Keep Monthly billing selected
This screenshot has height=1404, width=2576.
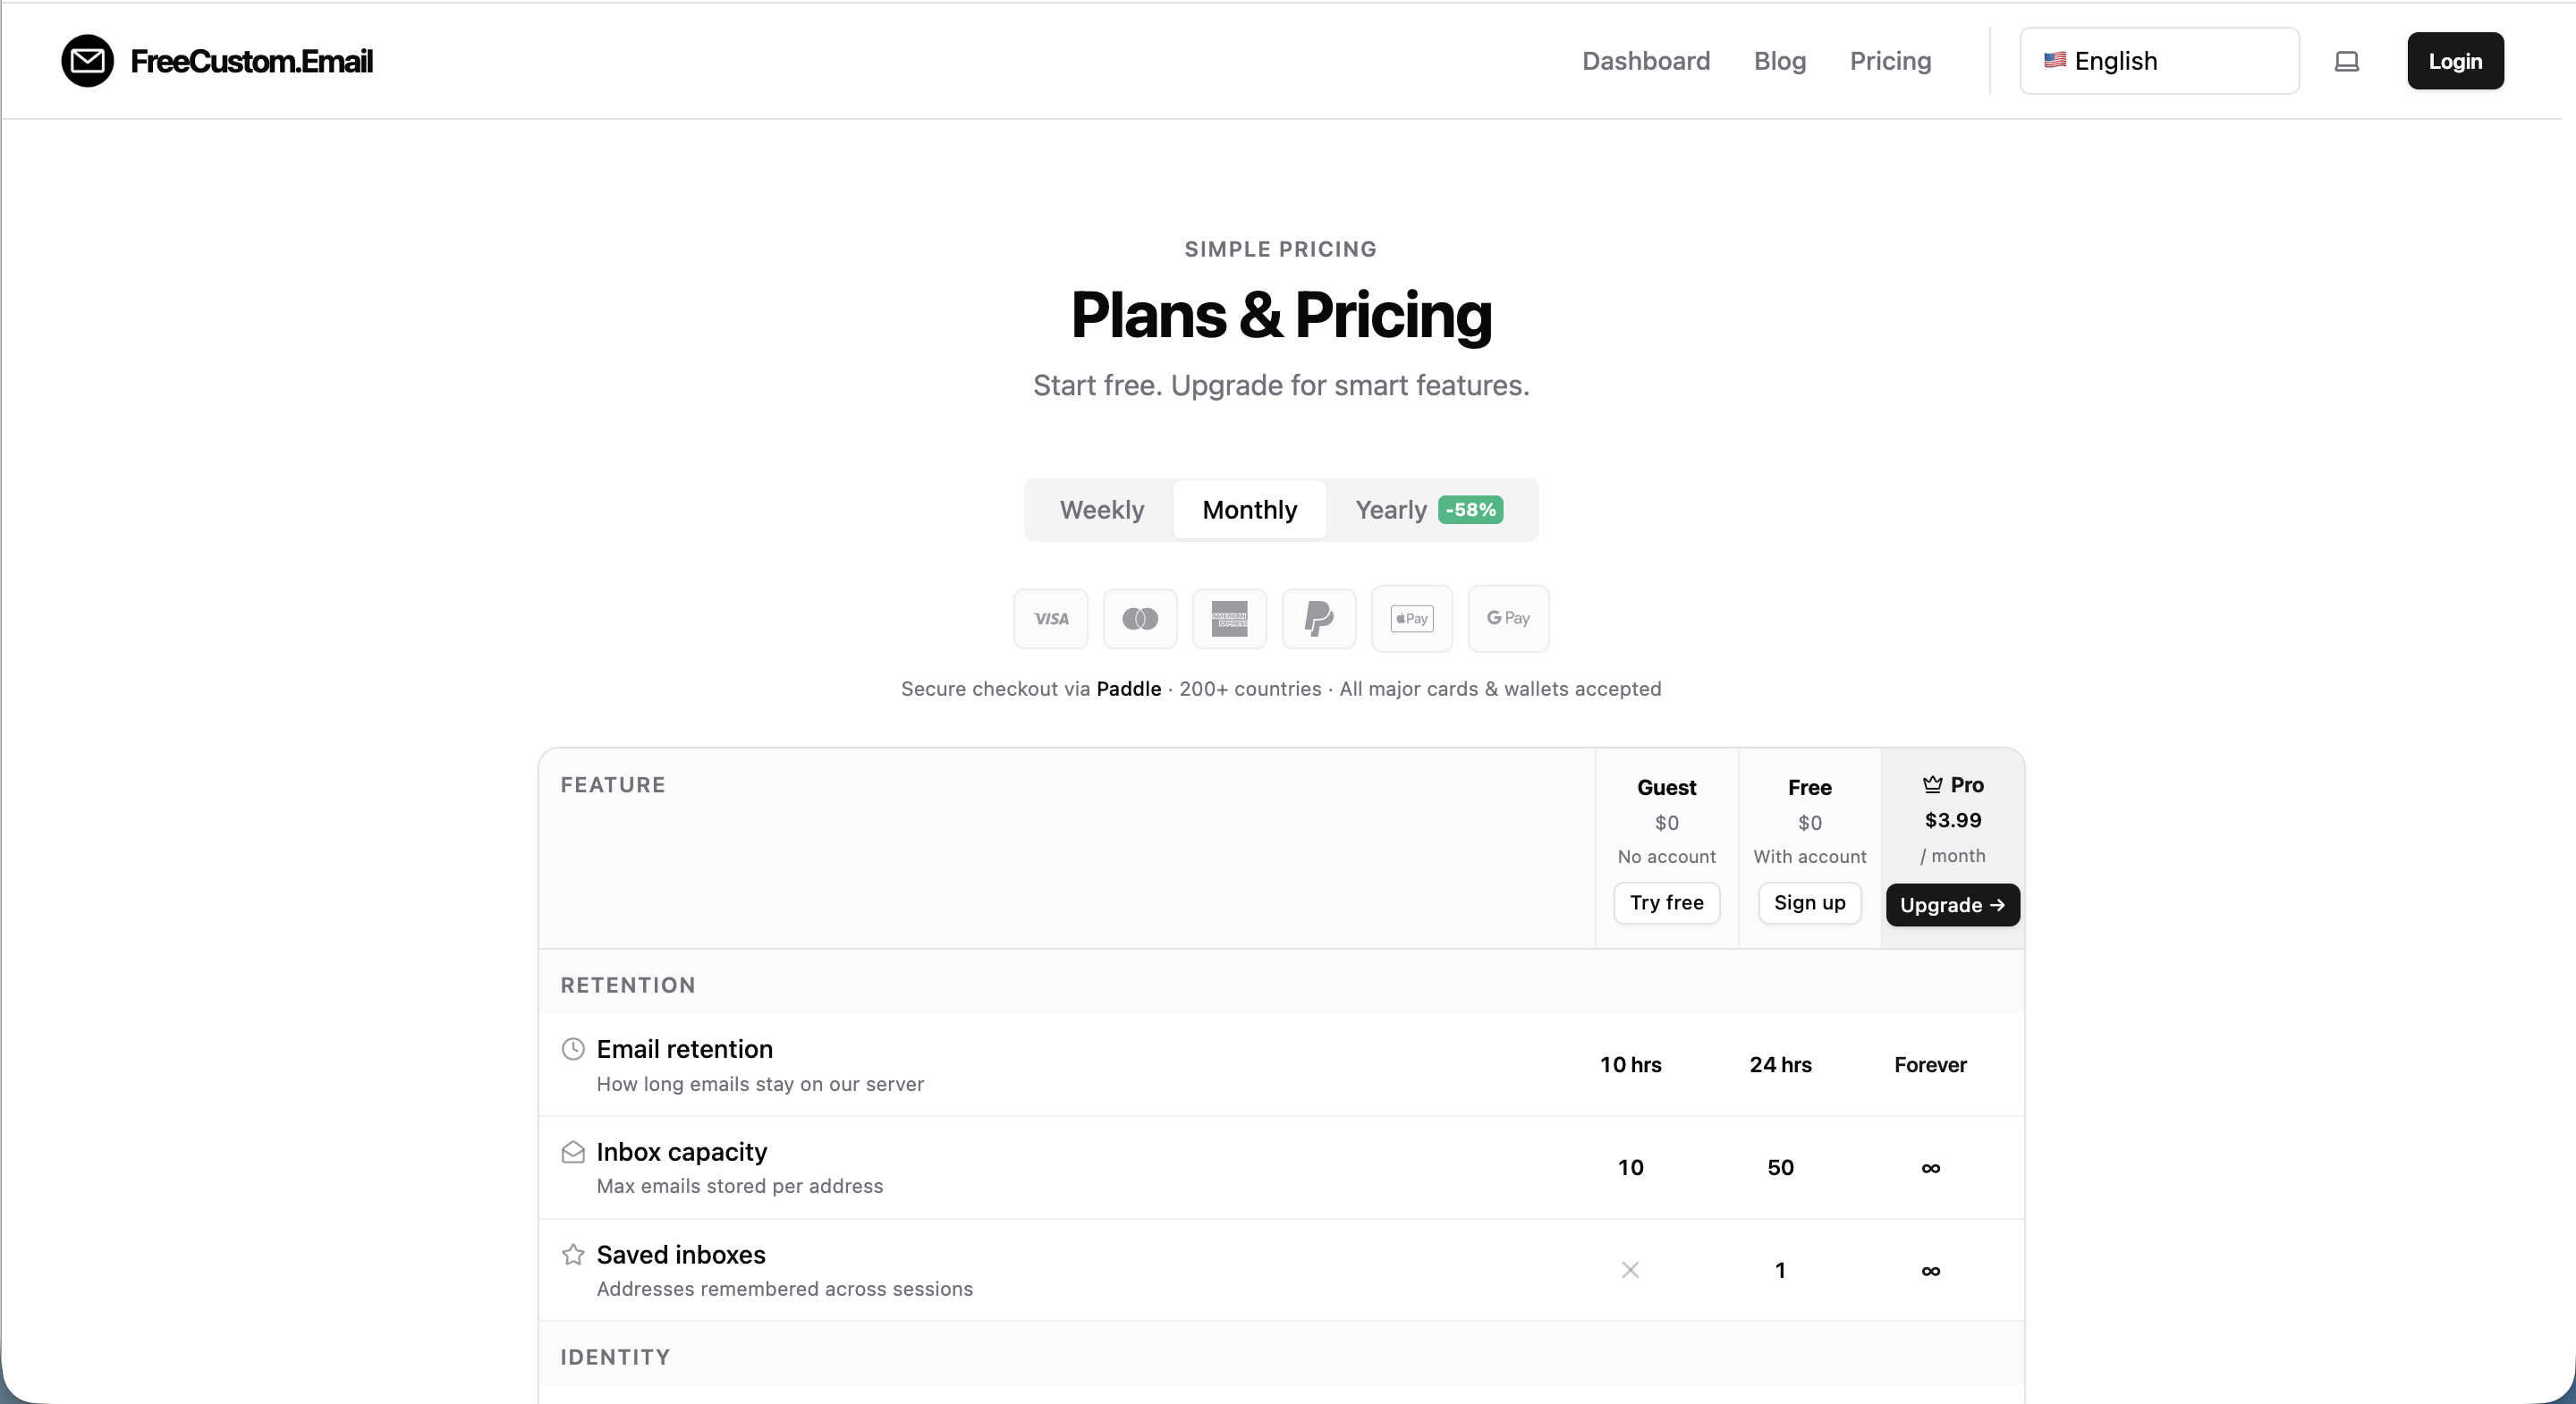[1249, 509]
